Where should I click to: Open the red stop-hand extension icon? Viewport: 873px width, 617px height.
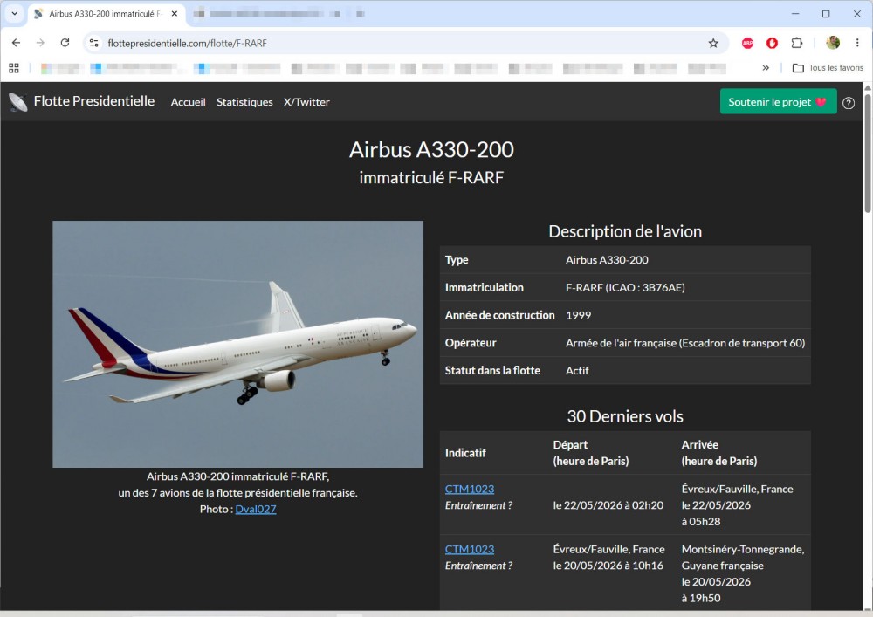(x=773, y=43)
